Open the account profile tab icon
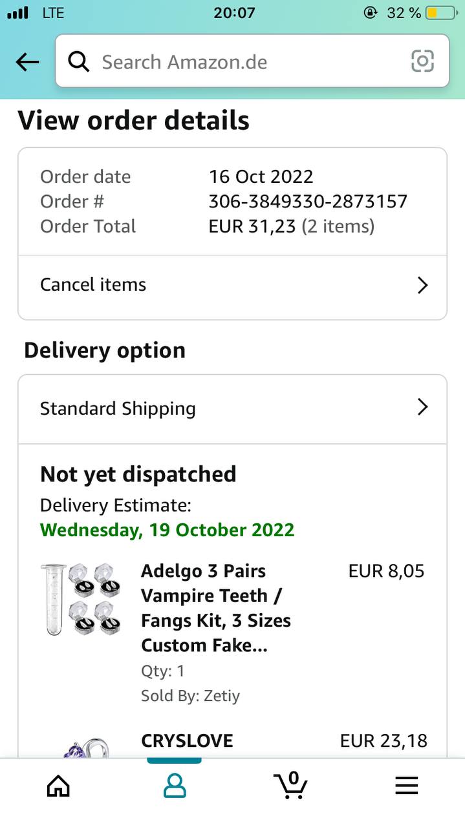This screenshot has width=465, height=827. pyautogui.click(x=174, y=785)
